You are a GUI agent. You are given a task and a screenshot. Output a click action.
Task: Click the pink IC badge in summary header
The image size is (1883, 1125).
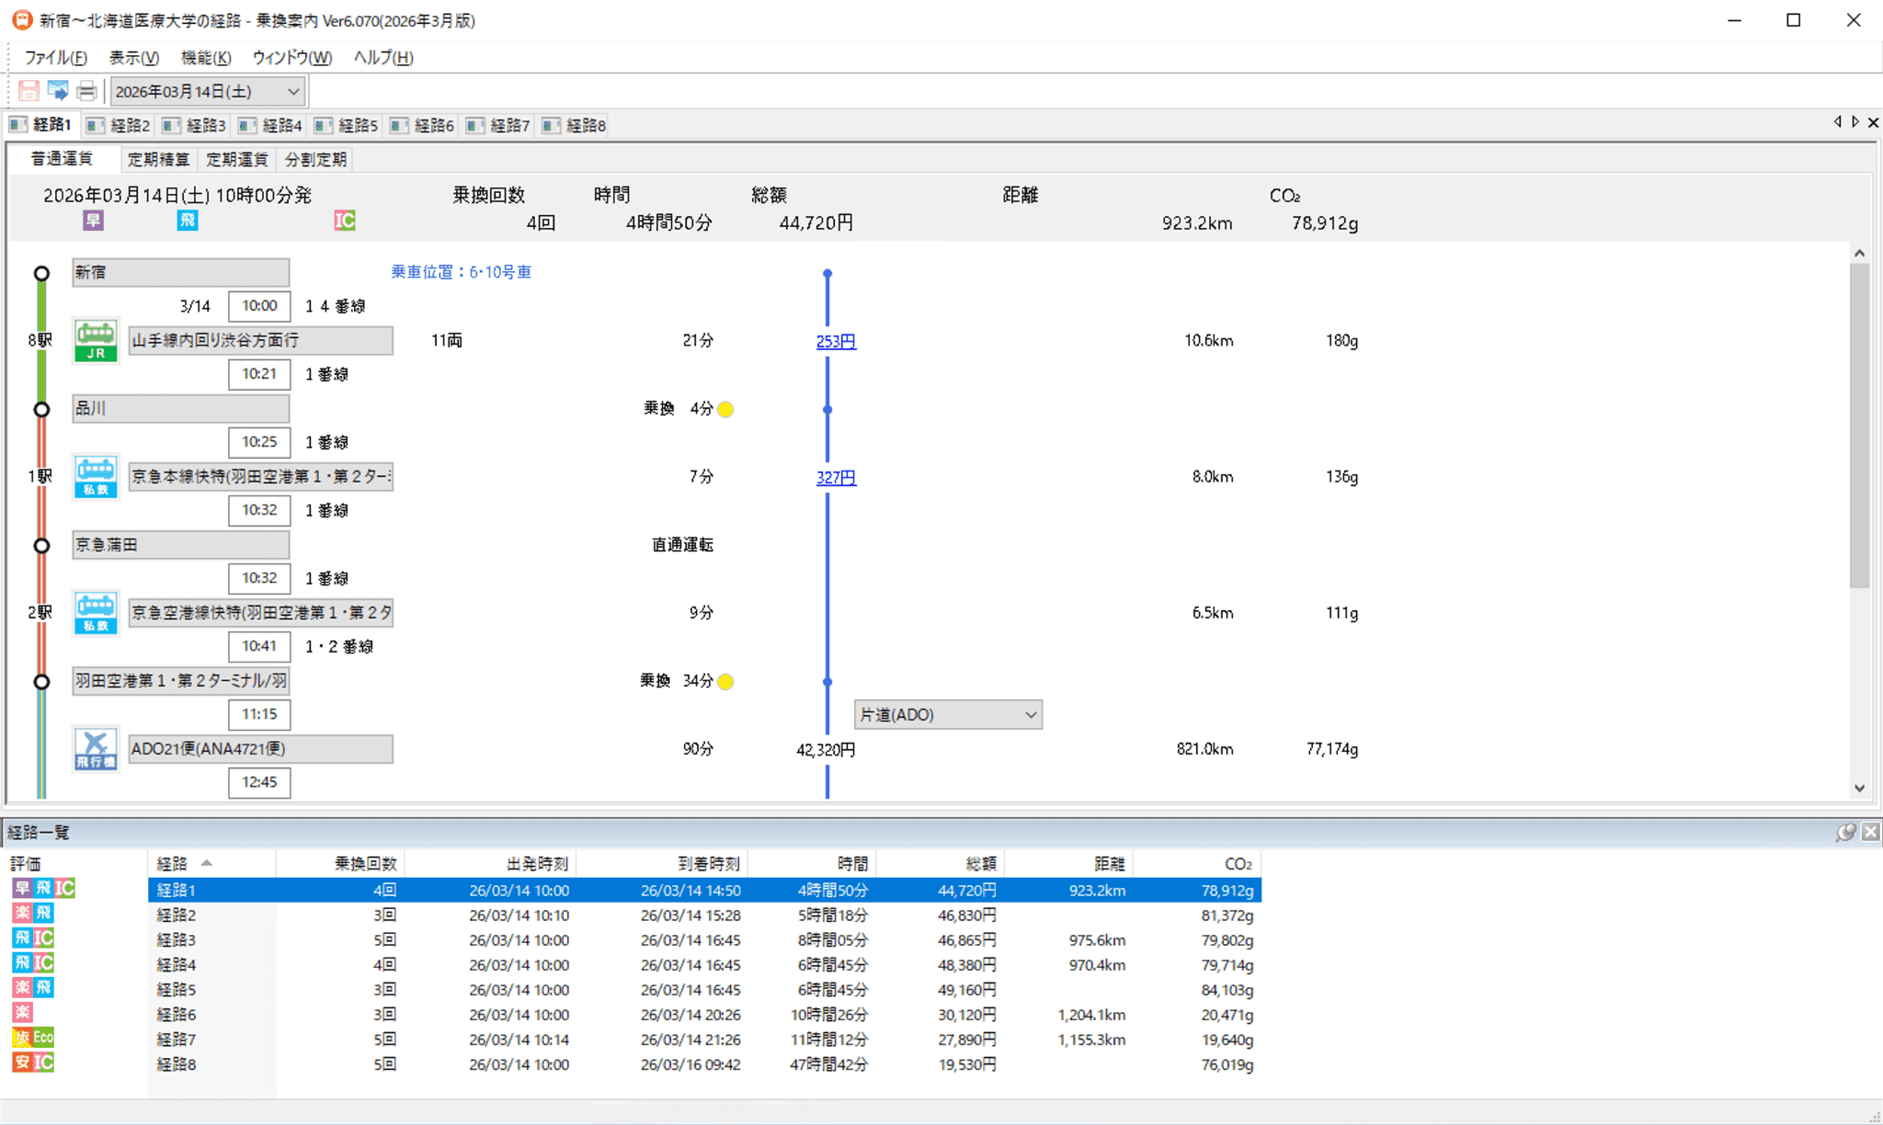[x=345, y=221]
